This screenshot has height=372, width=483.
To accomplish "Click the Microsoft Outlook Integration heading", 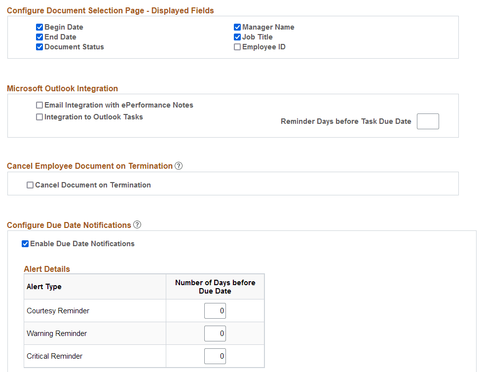I will coord(62,88).
